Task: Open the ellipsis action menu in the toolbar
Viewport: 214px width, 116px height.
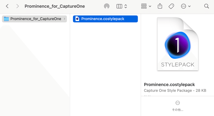Action: click(184, 6)
